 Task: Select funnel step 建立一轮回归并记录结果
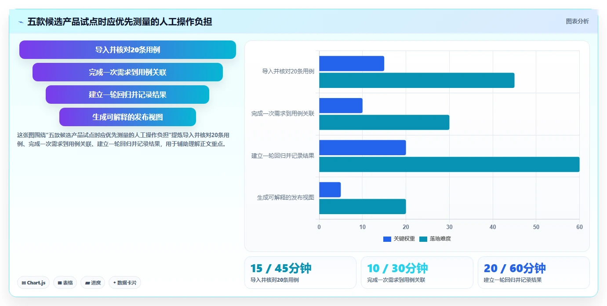tap(127, 95)
